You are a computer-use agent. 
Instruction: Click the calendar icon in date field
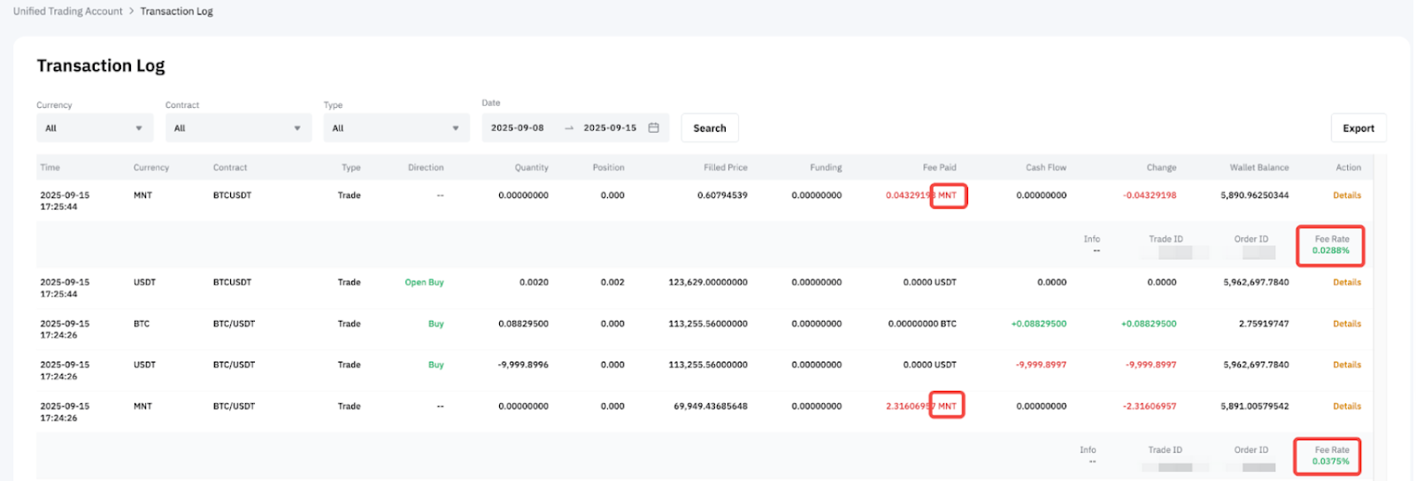653,128
